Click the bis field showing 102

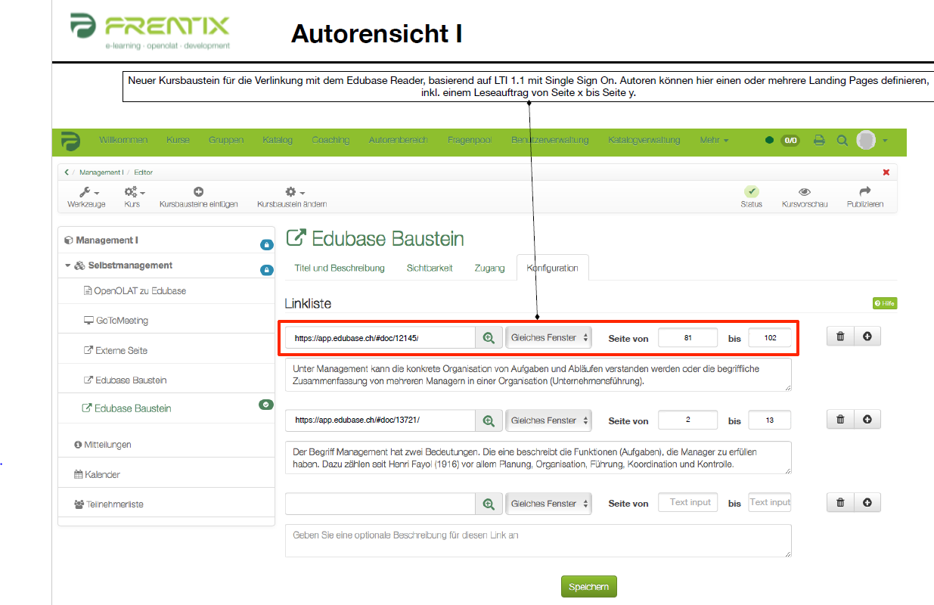pyautogui.click(x=770, y=337)
